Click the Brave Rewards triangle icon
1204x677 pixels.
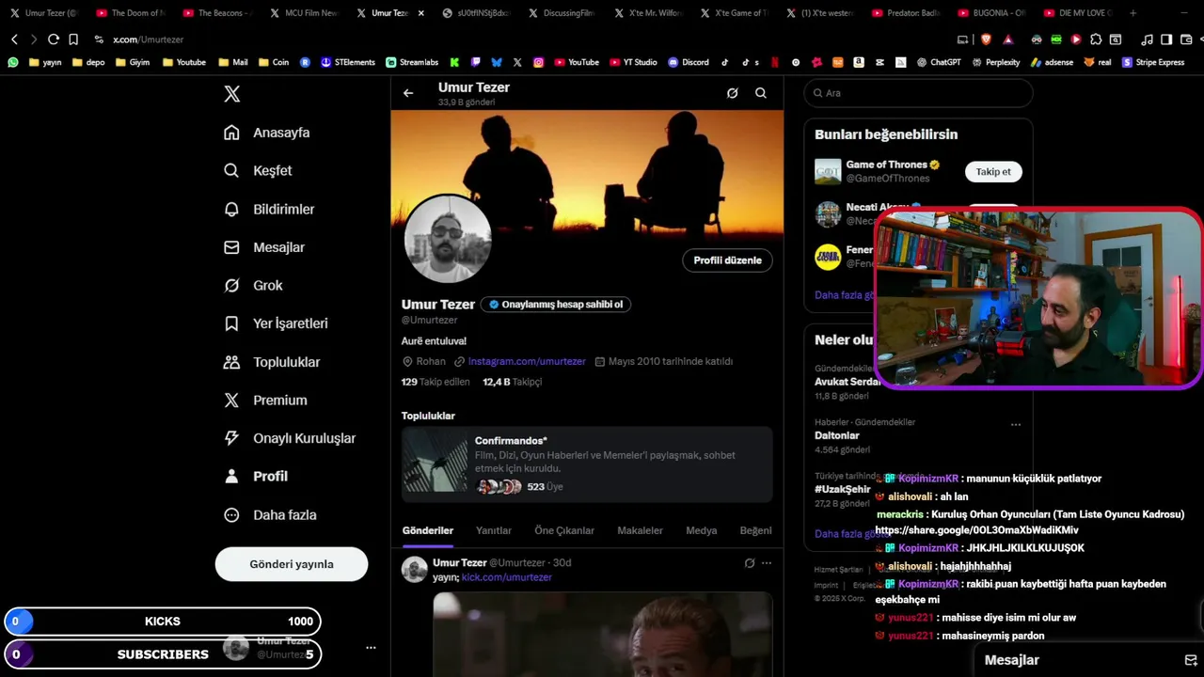coord(1008,39)
